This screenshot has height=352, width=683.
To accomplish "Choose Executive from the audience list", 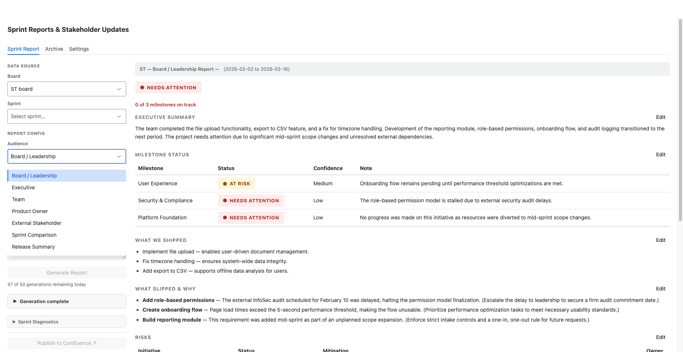I will pyautogui.click(x=23, y=187).
